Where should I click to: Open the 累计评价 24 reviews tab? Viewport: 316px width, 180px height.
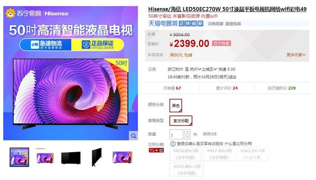(227, 88)
